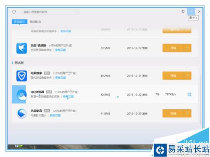Click the 迅雷极速版 bird icon

21,48
